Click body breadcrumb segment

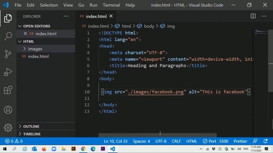[x=149, y=26]
